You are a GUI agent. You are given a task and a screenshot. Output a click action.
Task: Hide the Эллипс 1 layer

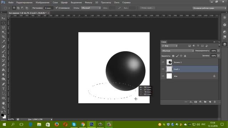point(163,62)
